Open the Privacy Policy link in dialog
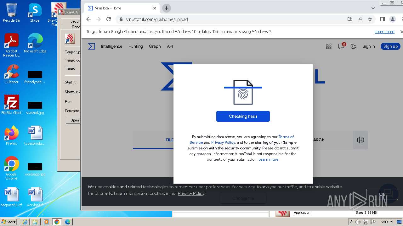Screen dimensions: 403x226 (x=223, y=142)
